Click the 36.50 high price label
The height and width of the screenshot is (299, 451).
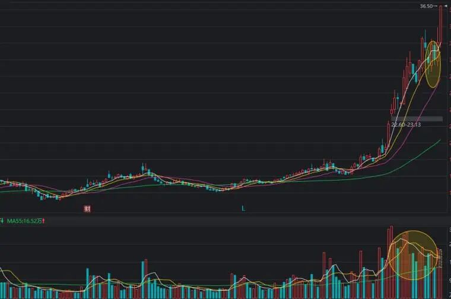point(426,6)
